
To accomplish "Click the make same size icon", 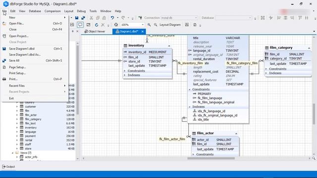I will [263, 18].
